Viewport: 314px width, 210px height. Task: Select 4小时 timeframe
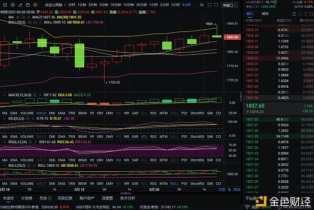pos(186,5)
